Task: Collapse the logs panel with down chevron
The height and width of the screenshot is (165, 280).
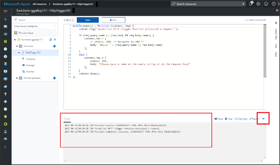Action: [x=263, y=119]
